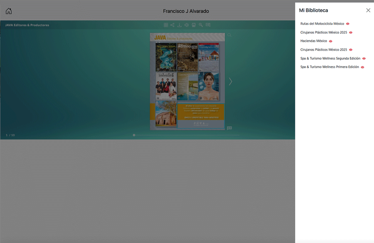
Task: Click the share icon in viewer toolbar
Action: [x=172, y=25]
